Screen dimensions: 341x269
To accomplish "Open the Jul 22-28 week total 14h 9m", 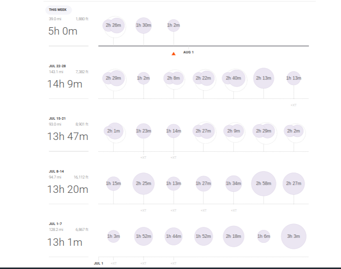I will coord(65,84).
